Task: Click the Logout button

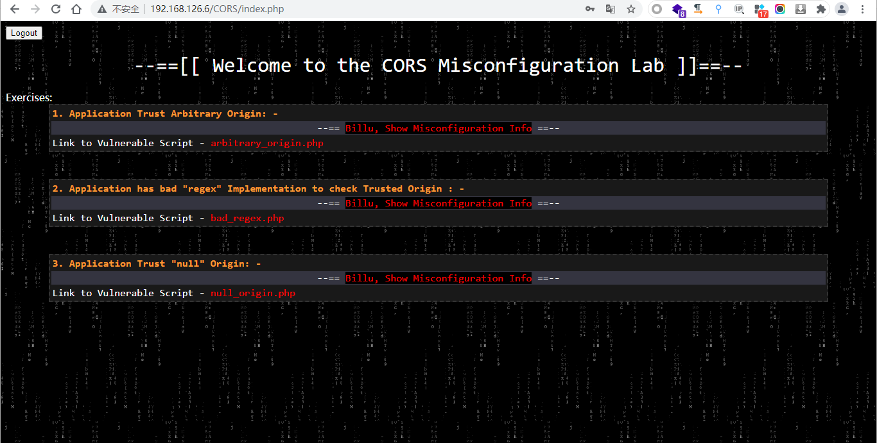Action: click(x=23, y=32)
